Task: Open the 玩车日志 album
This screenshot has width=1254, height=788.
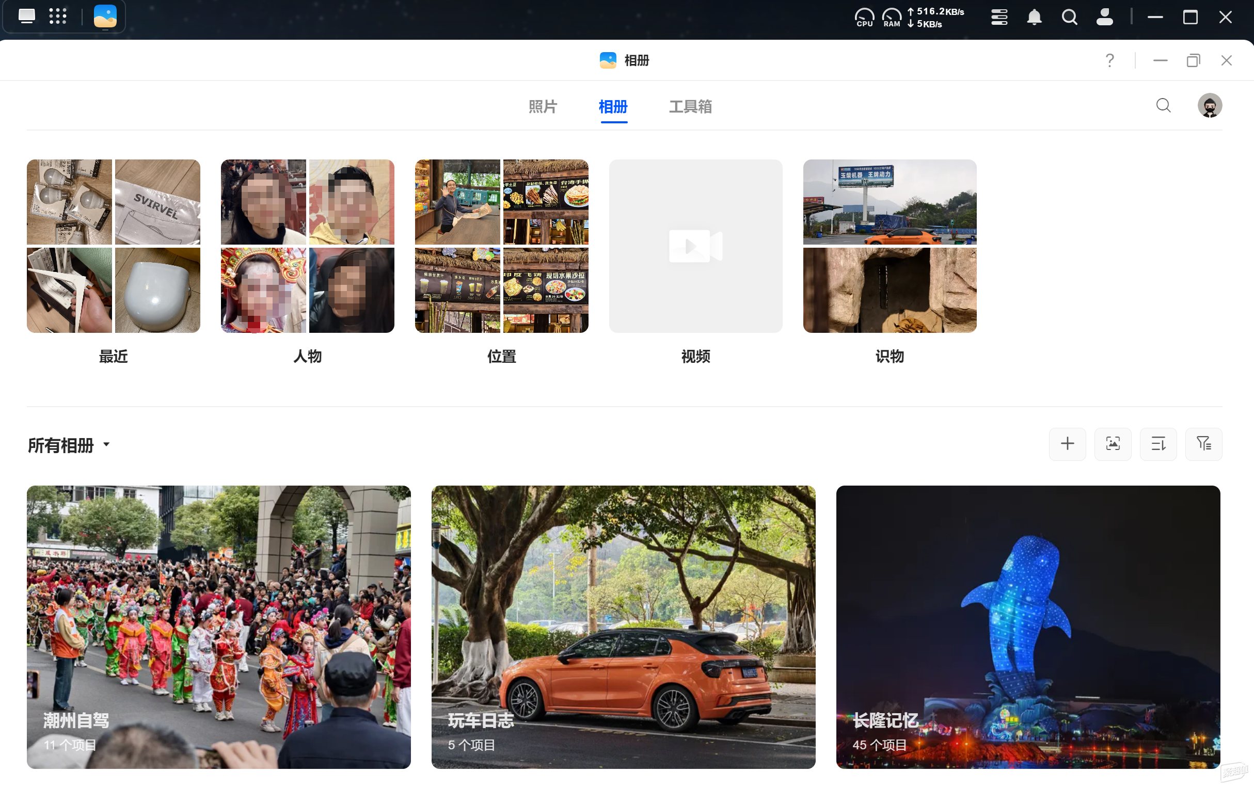Action: pyautogui.click(x=623, y=627)
